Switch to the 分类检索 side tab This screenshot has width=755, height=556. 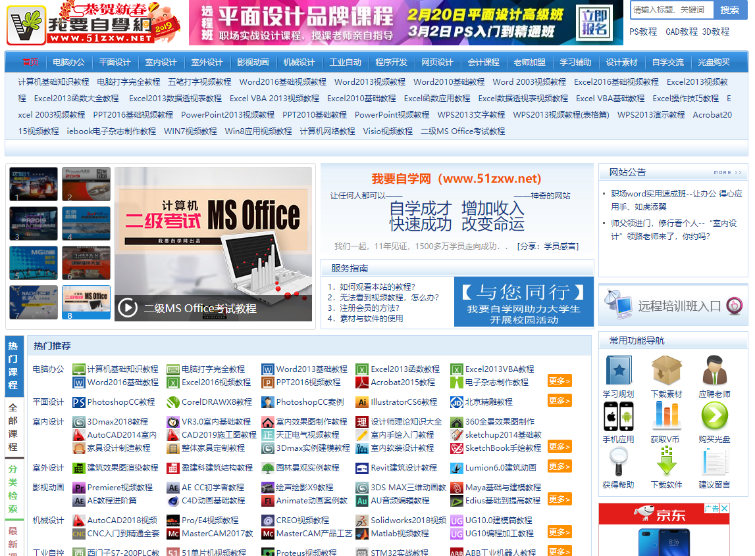tap(13, 488)
